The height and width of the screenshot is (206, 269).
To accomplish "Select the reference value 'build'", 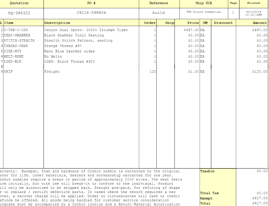I will click(158, 13).
